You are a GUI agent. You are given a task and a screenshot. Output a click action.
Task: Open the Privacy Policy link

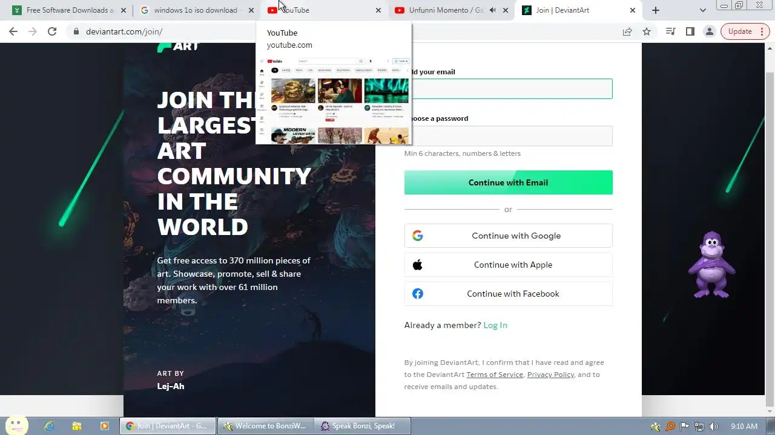[x=550, y=375]
